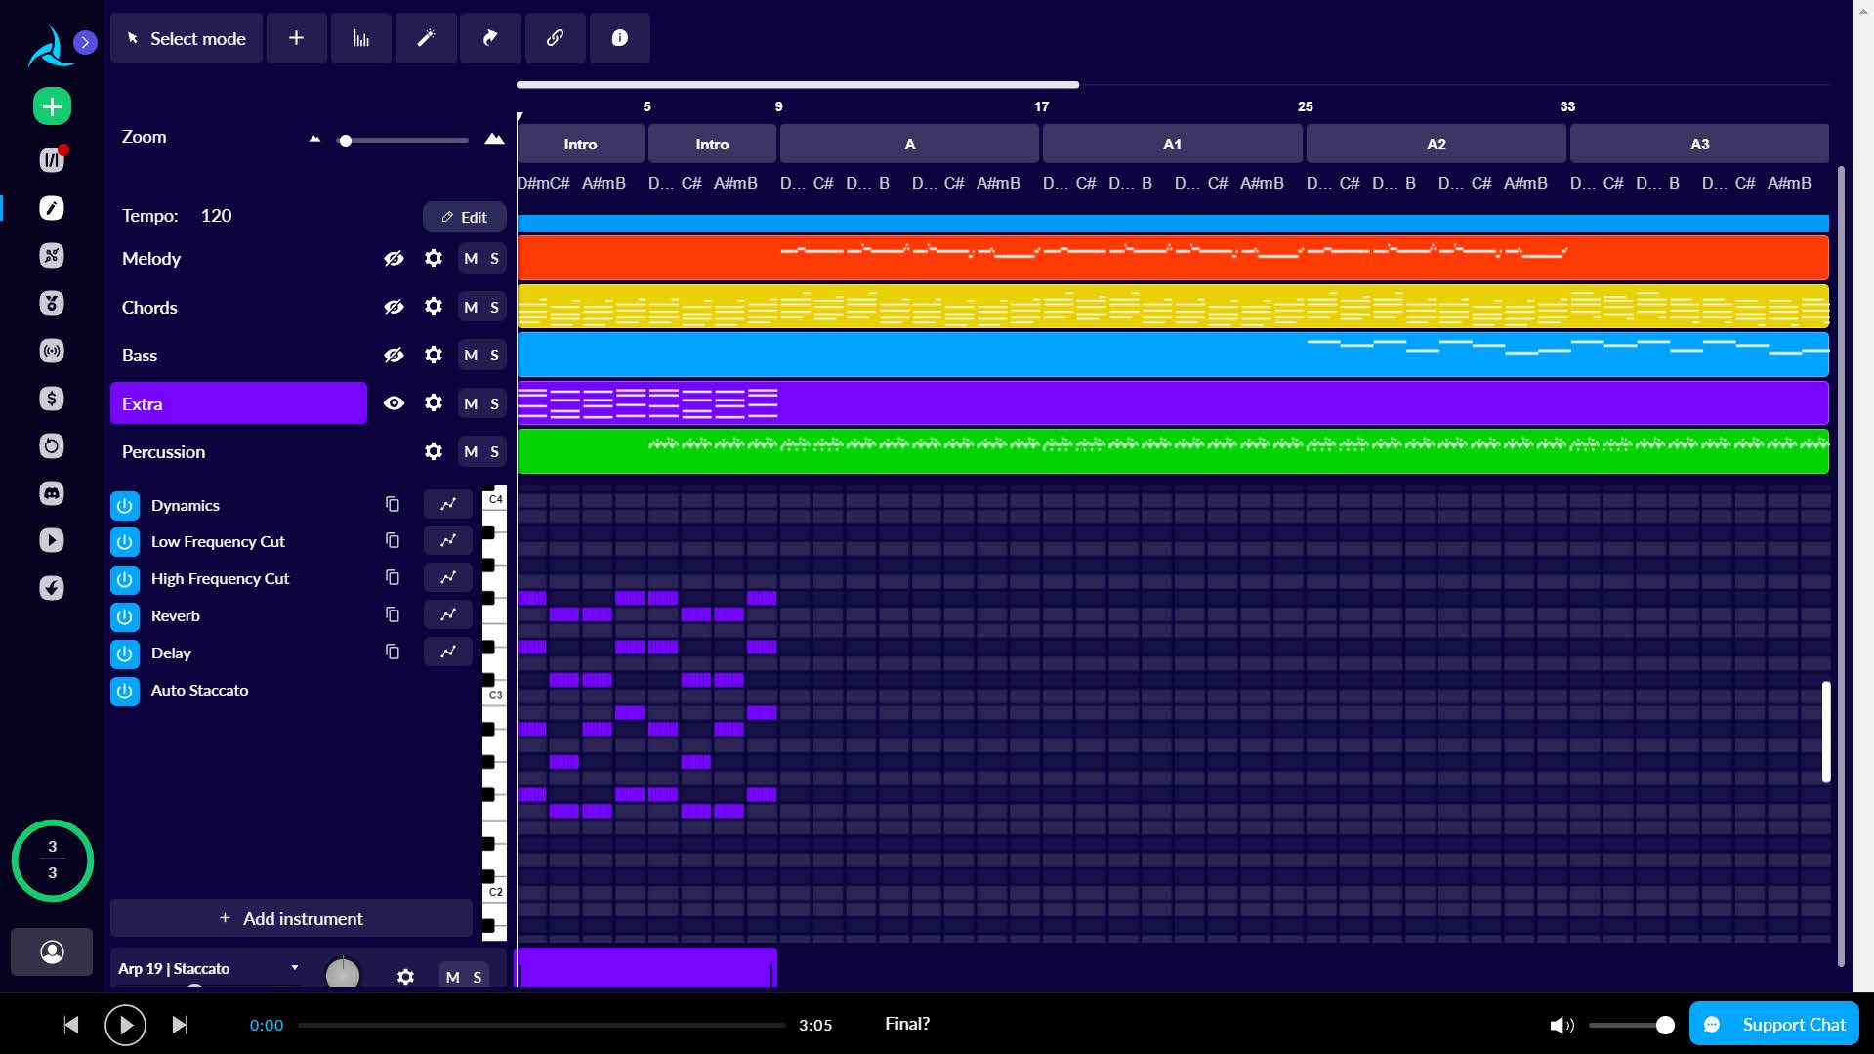
Task: Open the link tool in toolbar
Action: tap(555, 38)
